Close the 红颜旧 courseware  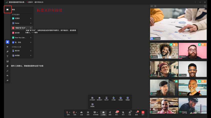click(x=31, y=18)
